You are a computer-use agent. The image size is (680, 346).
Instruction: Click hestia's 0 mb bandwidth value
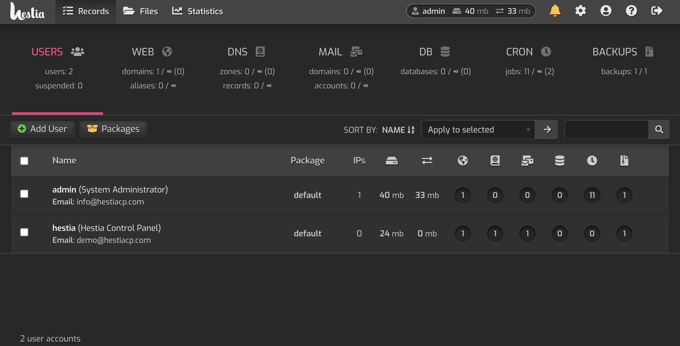point(427,233)
